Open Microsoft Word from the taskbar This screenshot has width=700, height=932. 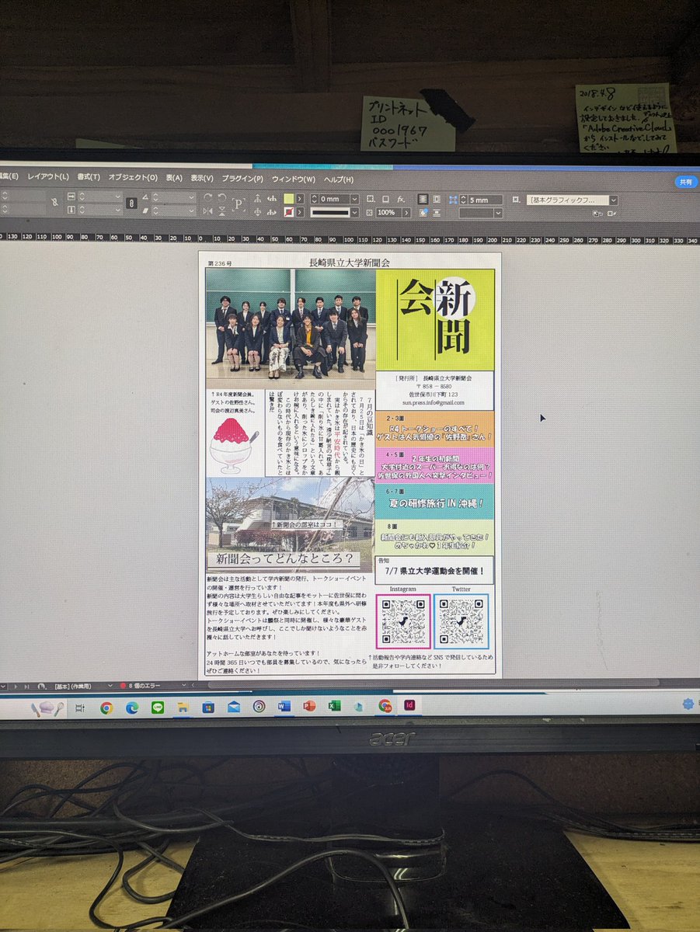point(284,706)
